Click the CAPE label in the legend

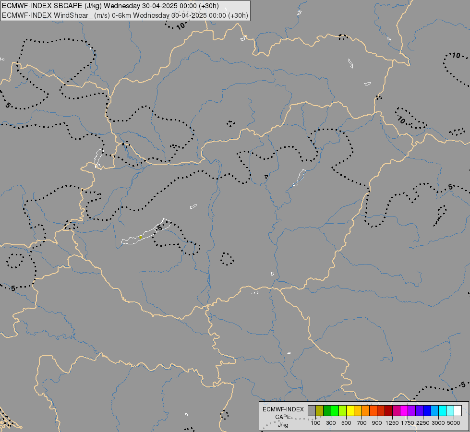[283, 417]
